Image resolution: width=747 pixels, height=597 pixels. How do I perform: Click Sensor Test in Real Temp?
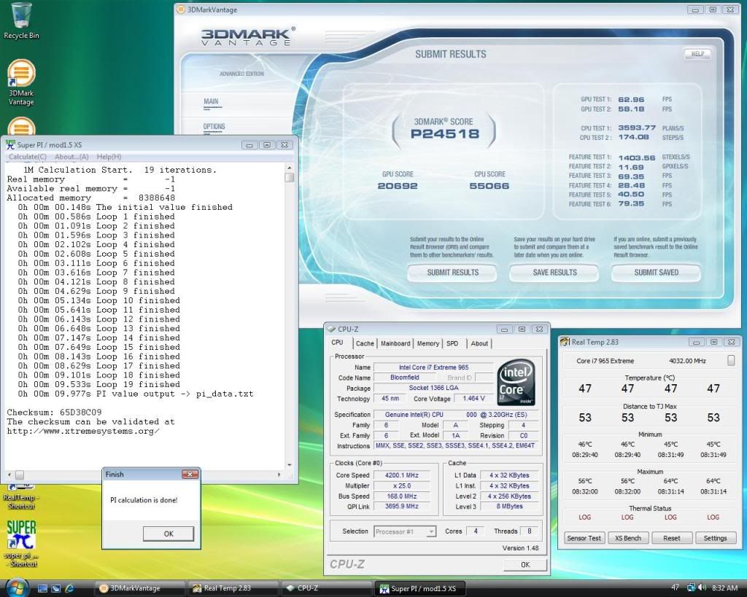pyautogui.click(x=584, y=538)
